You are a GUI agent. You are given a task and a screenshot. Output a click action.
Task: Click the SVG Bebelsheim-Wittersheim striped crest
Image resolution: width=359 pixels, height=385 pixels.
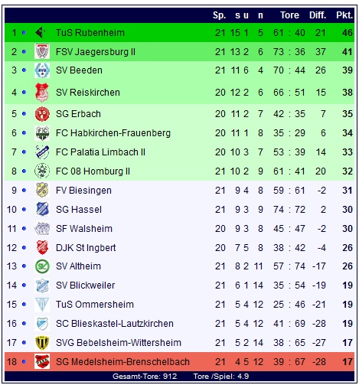pos(42,343)
